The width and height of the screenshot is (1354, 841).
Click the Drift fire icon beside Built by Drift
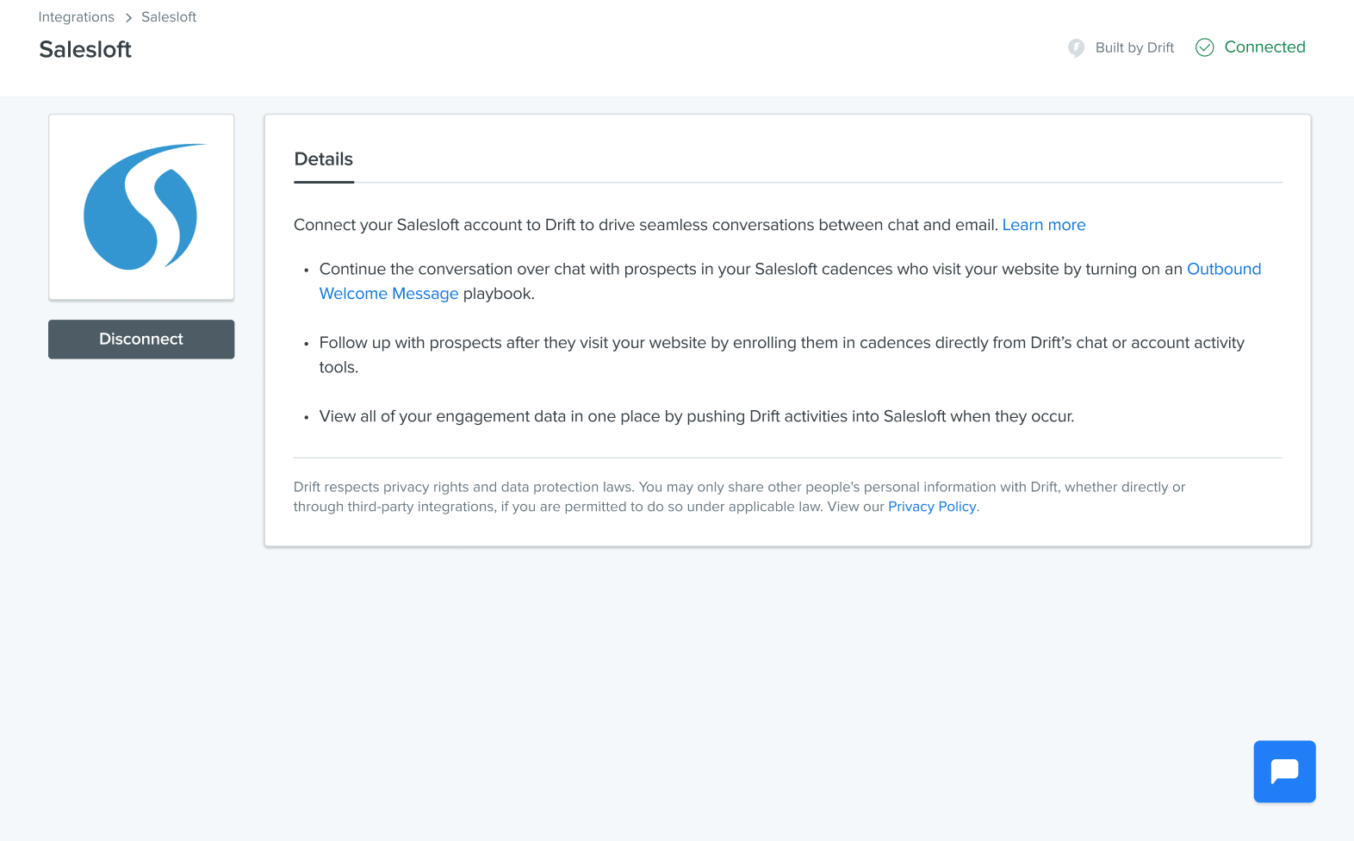(1076, 48)
